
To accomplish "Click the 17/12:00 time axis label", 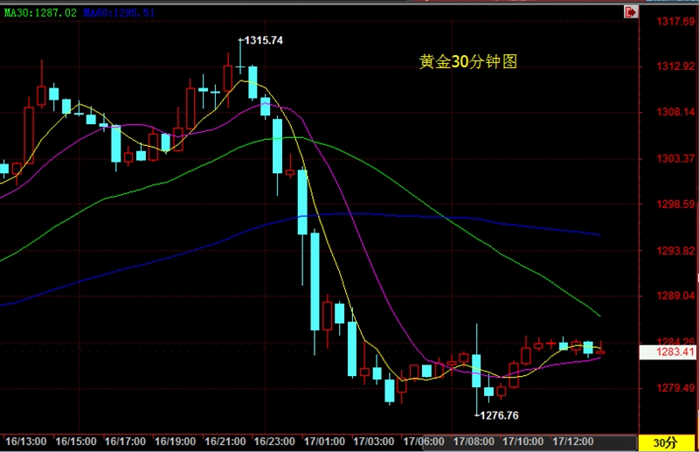I will [573, 442].
